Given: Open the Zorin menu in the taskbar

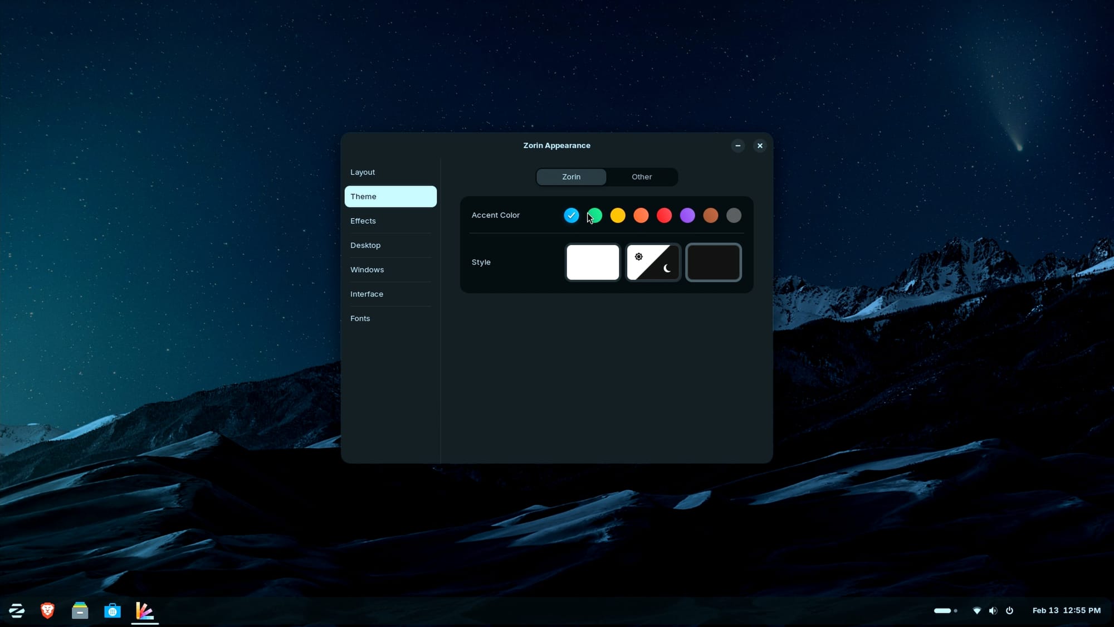Looking at the screenshot, I should pos(17,611).
